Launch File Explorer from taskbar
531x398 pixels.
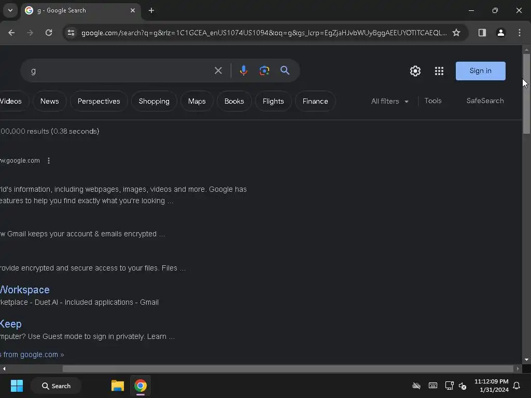tap(118, 386)
